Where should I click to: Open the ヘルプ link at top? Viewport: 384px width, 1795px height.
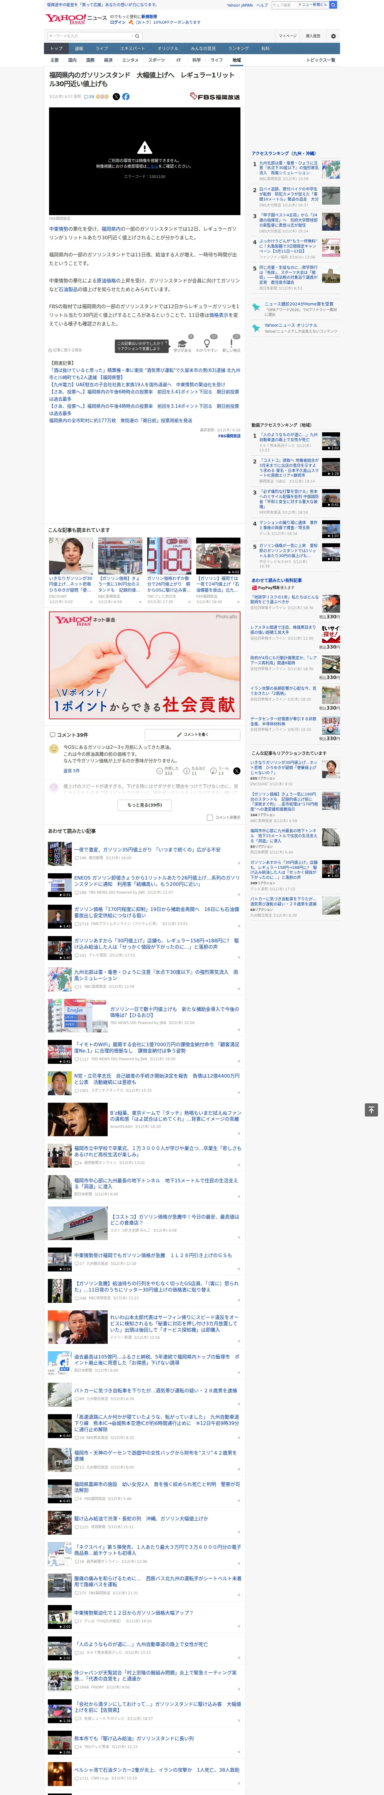(262, 5)
